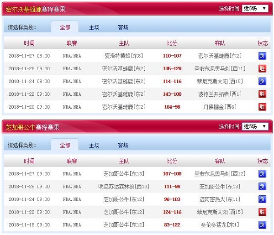Click 比分 column header in Bulls table
Image resolution: width=274 pixels, height=235 pixels.
172,161
